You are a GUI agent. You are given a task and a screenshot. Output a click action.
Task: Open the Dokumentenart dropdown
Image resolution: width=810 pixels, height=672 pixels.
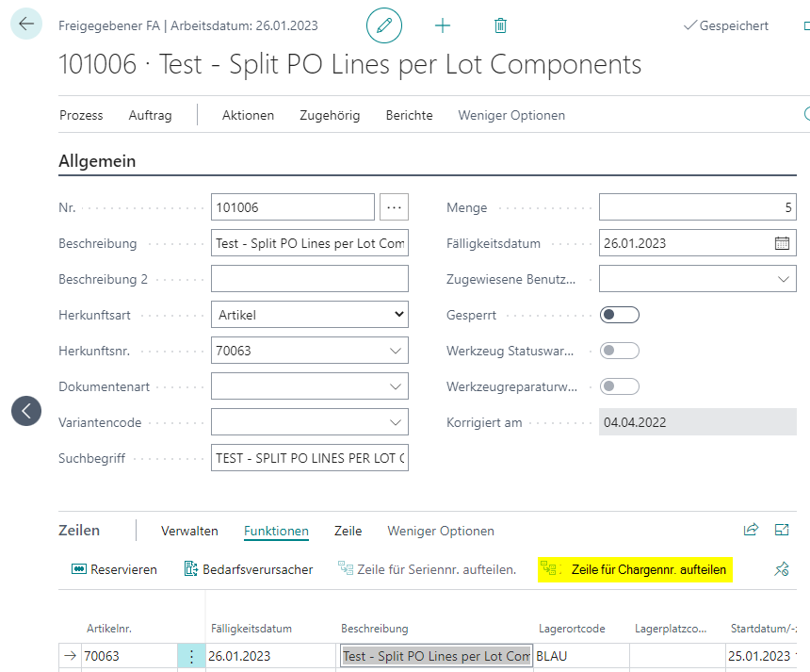(396, 386)
